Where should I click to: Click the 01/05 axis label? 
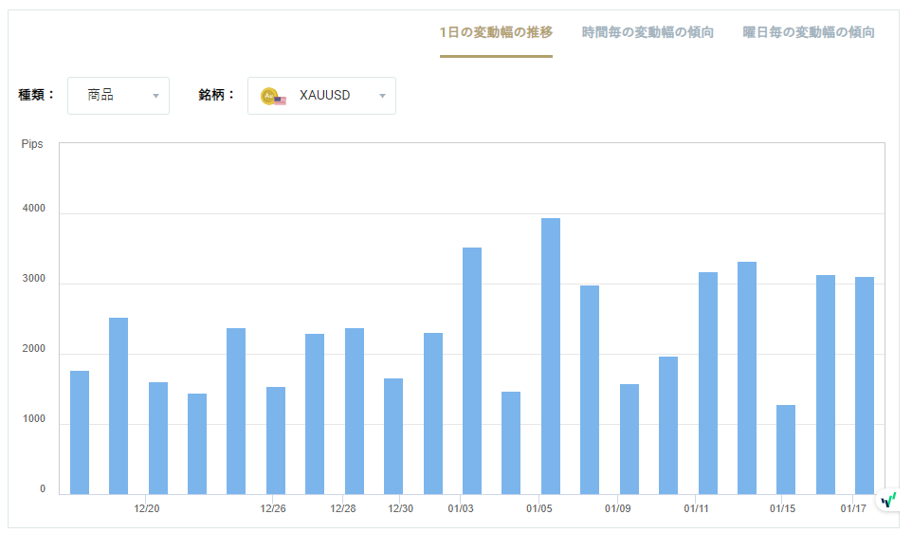pos(539,508)
